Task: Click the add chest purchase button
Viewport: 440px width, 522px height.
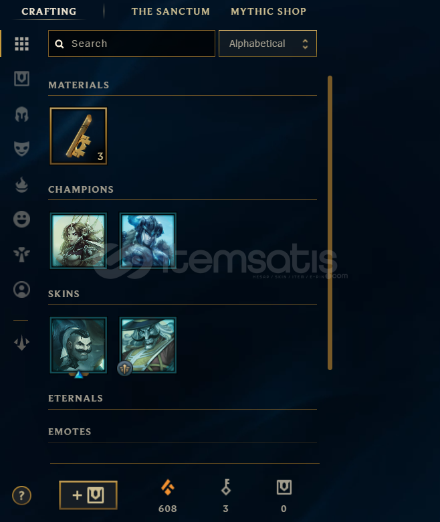Action: (88, 495)
